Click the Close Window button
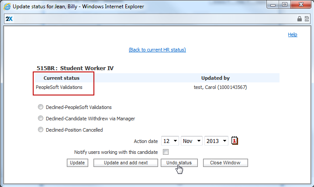 coord(225,163)
